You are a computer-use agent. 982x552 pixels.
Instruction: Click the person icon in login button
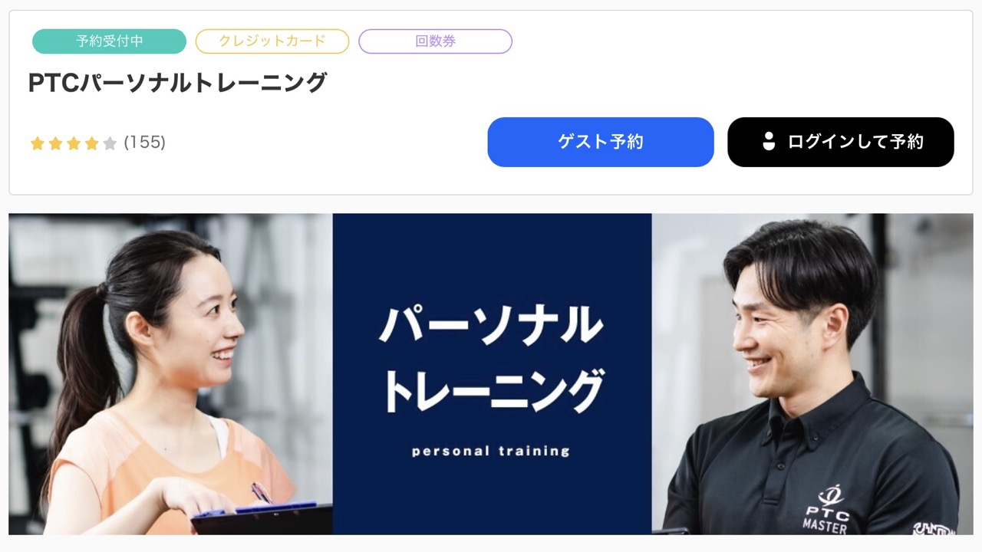(x=769, y=142)
